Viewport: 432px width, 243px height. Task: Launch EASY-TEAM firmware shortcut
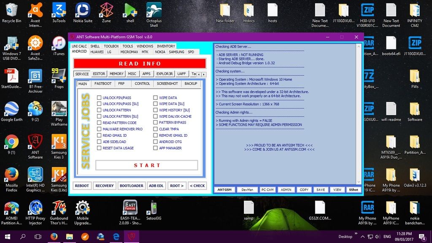(130, 213)
